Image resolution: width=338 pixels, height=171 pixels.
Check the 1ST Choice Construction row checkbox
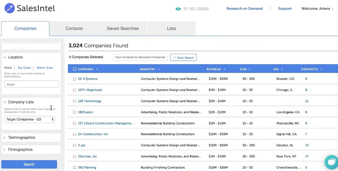click(x=74, y=123)
